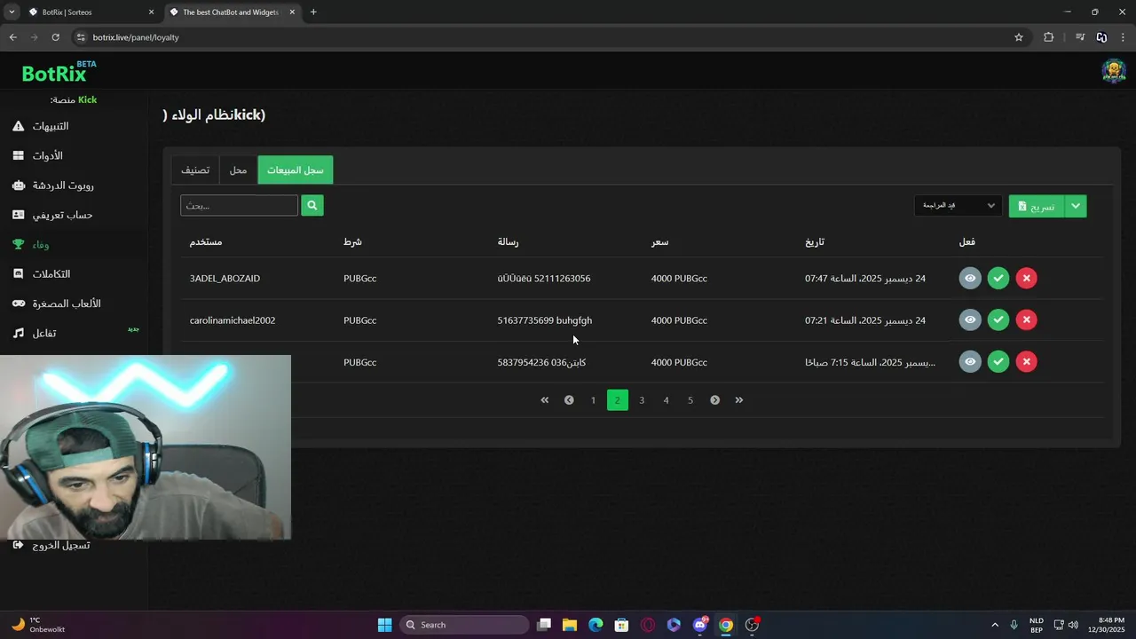Viewport: 1136px width, 639px height.
Task: Open الألعاب المصغرة mini games in sidebar
Action: coord(66,304)
